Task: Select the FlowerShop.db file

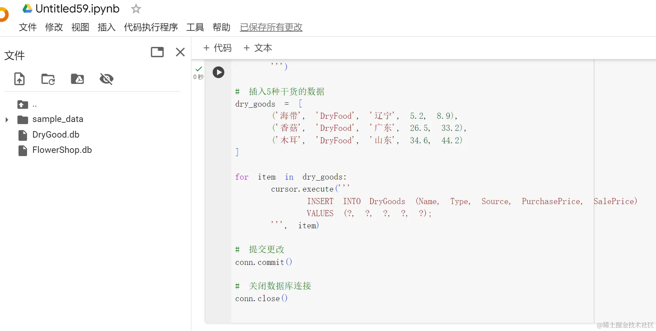Action: pyautogui.click(x=62, y=150)
